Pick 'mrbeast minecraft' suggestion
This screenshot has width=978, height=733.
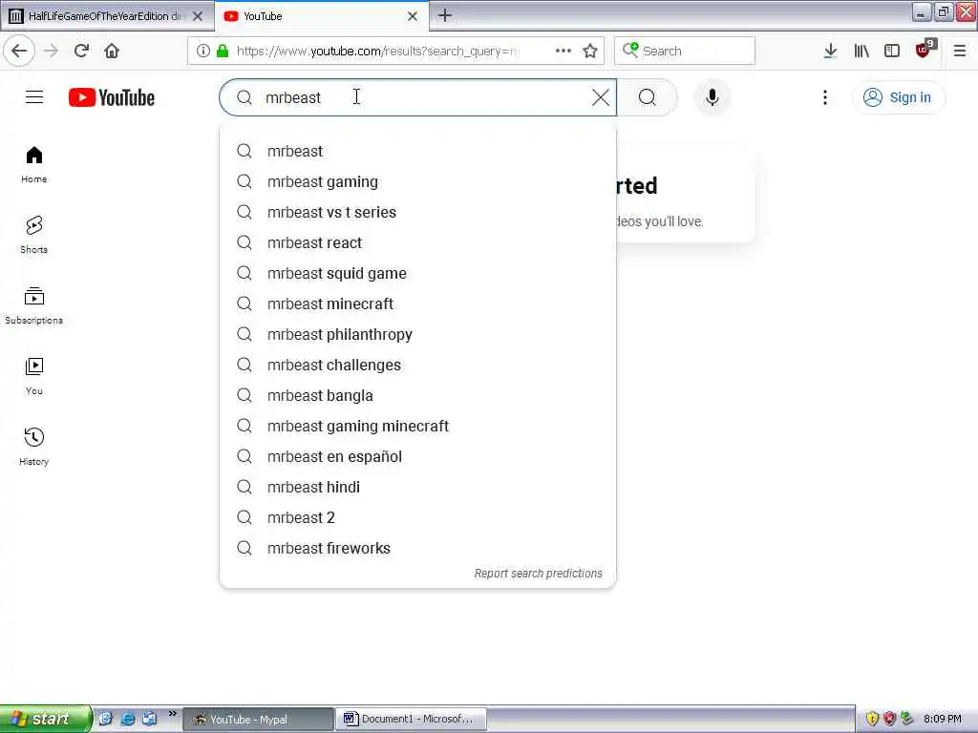tap(418, 304)
